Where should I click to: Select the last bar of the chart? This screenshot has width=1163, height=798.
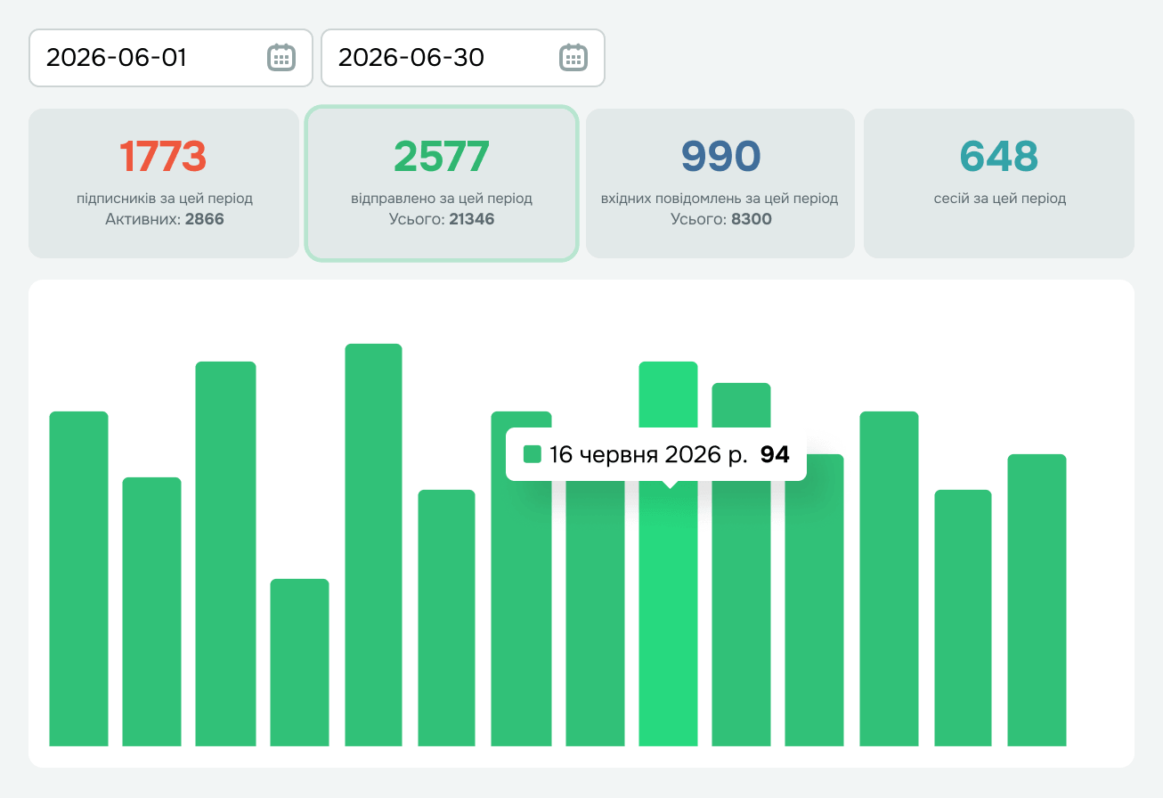click(x=1037, y=600)
